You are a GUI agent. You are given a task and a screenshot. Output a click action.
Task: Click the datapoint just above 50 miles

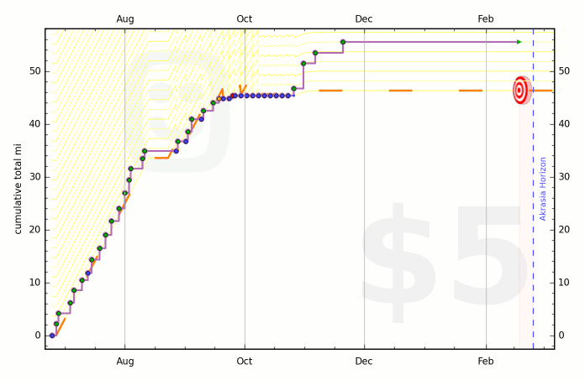pos(303,63)
